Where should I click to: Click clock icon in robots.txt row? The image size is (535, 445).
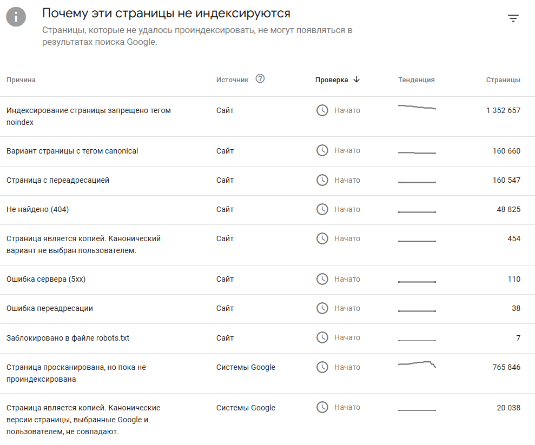(322, 337)
